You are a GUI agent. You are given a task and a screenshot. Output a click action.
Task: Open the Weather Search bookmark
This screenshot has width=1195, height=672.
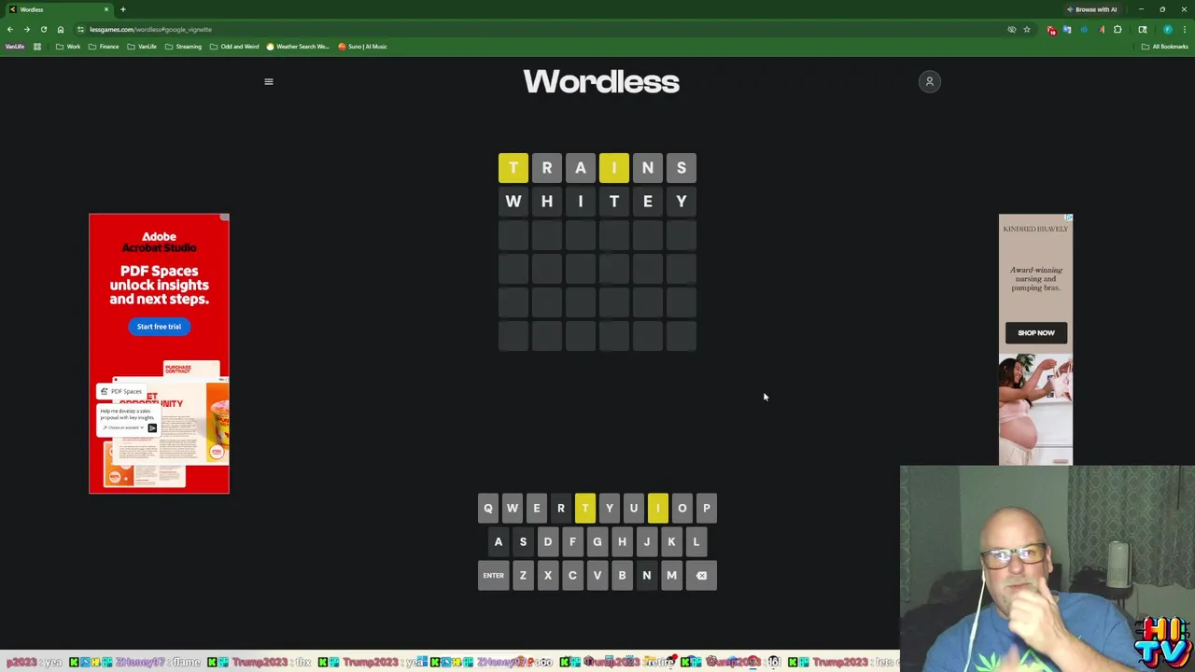(298, 47)
